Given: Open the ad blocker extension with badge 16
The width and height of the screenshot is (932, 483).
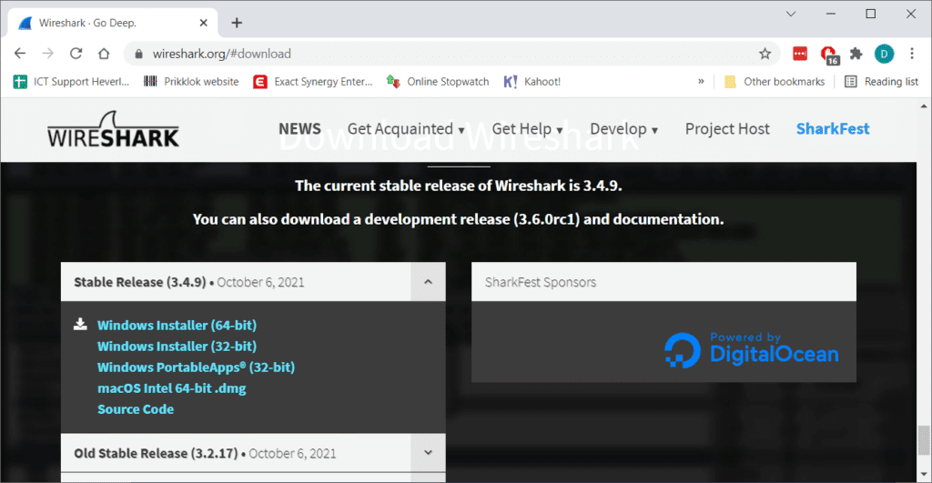Looking at the screenshot, I should click(828, 55).
